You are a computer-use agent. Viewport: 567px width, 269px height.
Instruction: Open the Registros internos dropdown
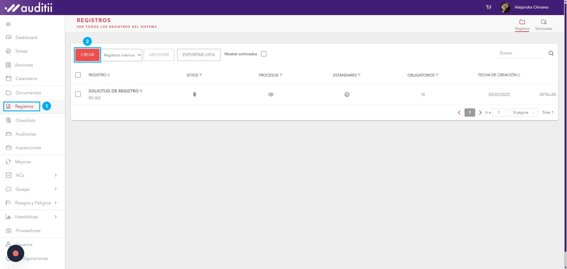point(122,55)
